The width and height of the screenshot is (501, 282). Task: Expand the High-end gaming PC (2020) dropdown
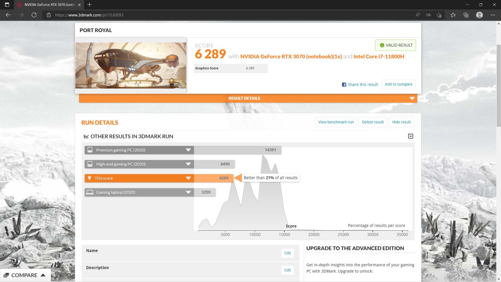[x=188, y=164]
